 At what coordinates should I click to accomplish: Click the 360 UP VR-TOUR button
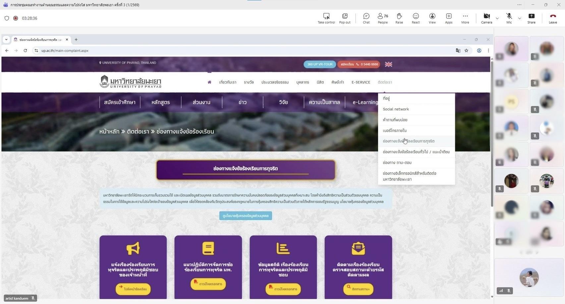(x=319, y=64)
